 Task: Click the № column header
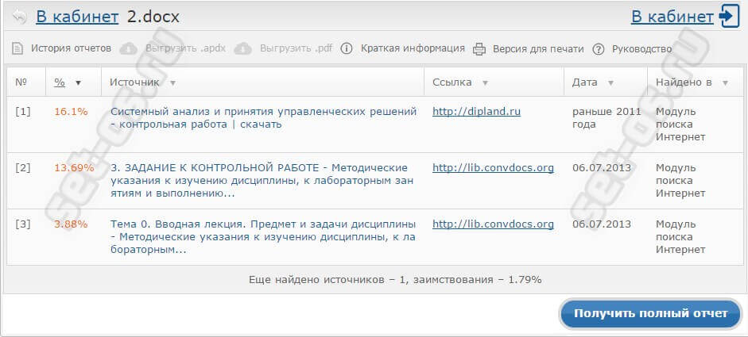click(21, 82)
